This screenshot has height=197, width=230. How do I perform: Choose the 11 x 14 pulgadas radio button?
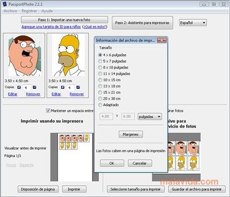point(100,74)
